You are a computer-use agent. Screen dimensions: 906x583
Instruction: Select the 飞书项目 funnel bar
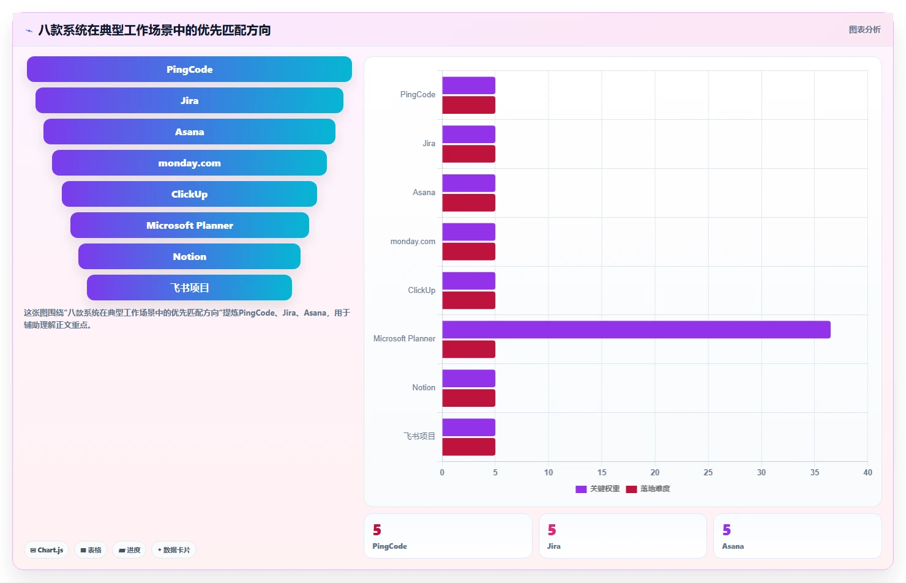189,288
